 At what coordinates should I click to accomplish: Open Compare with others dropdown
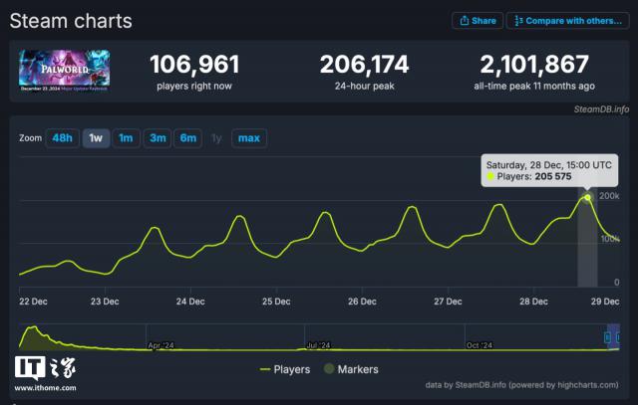(x=567, y=21)
